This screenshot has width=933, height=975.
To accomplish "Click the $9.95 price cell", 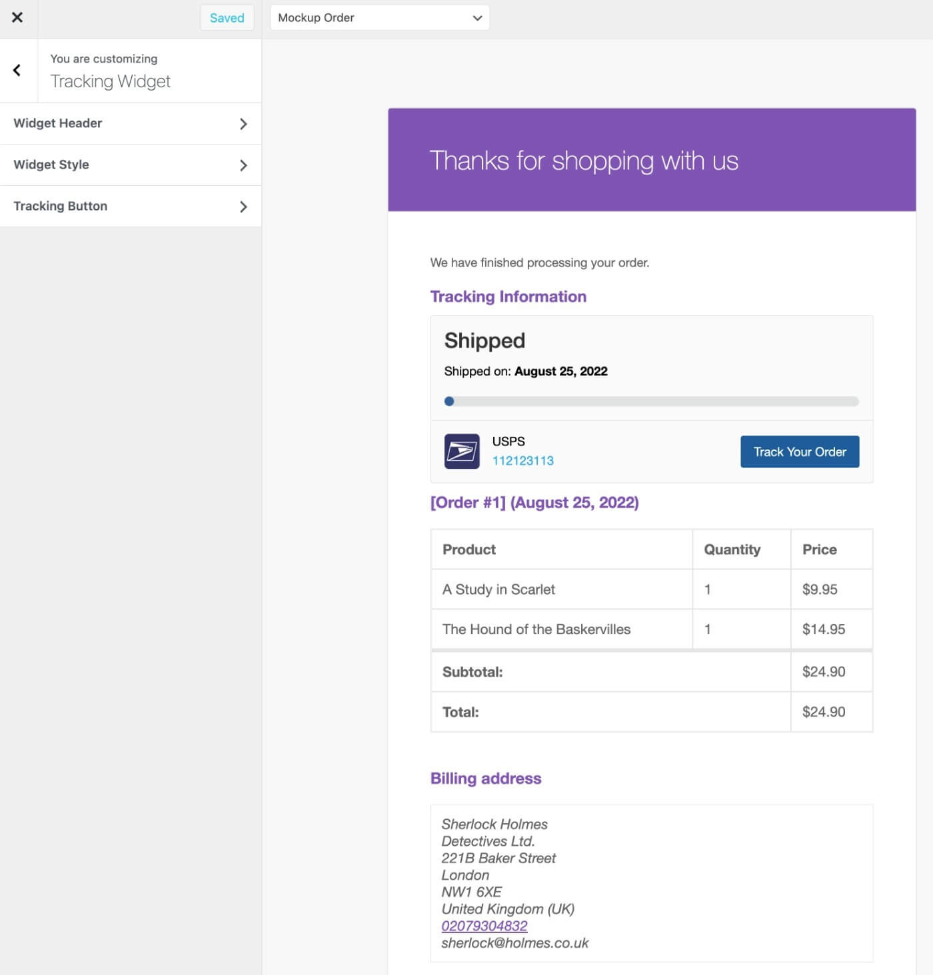I will (x=832, y=589).
